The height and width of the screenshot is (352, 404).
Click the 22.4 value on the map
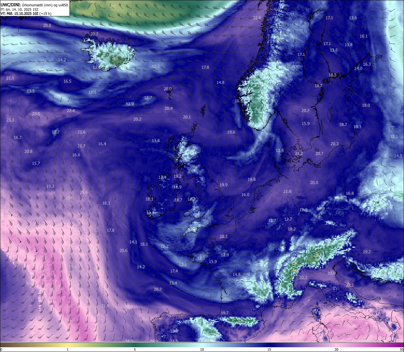tap(71, 111)
